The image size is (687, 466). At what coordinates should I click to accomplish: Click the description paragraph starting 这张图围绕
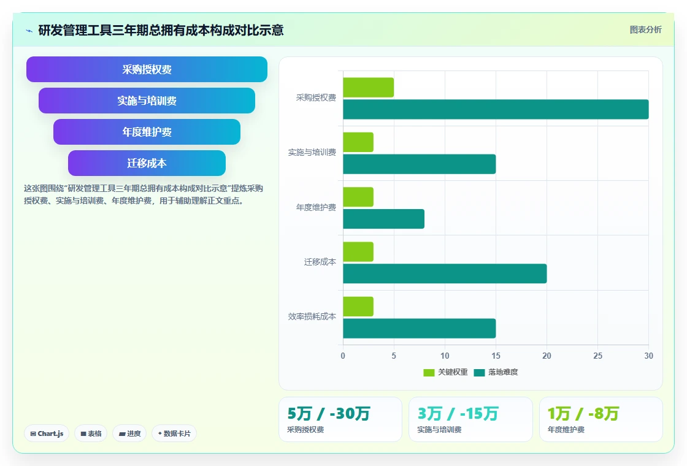(x=144, y=194)
